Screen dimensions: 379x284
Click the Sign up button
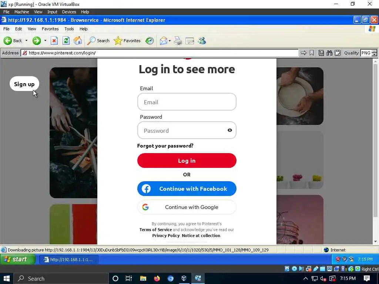[x=24, y=84]
